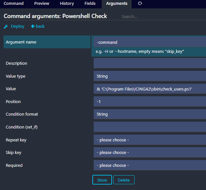The width and height of the screenshot is (206, 190).
Task: Click the Delete button
Action: click(x=124, y=180)
